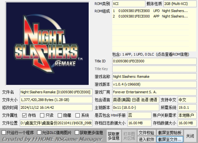Tick the 系统 system attribute checkbox
This screenshot has width=198, height=143.
78,115
